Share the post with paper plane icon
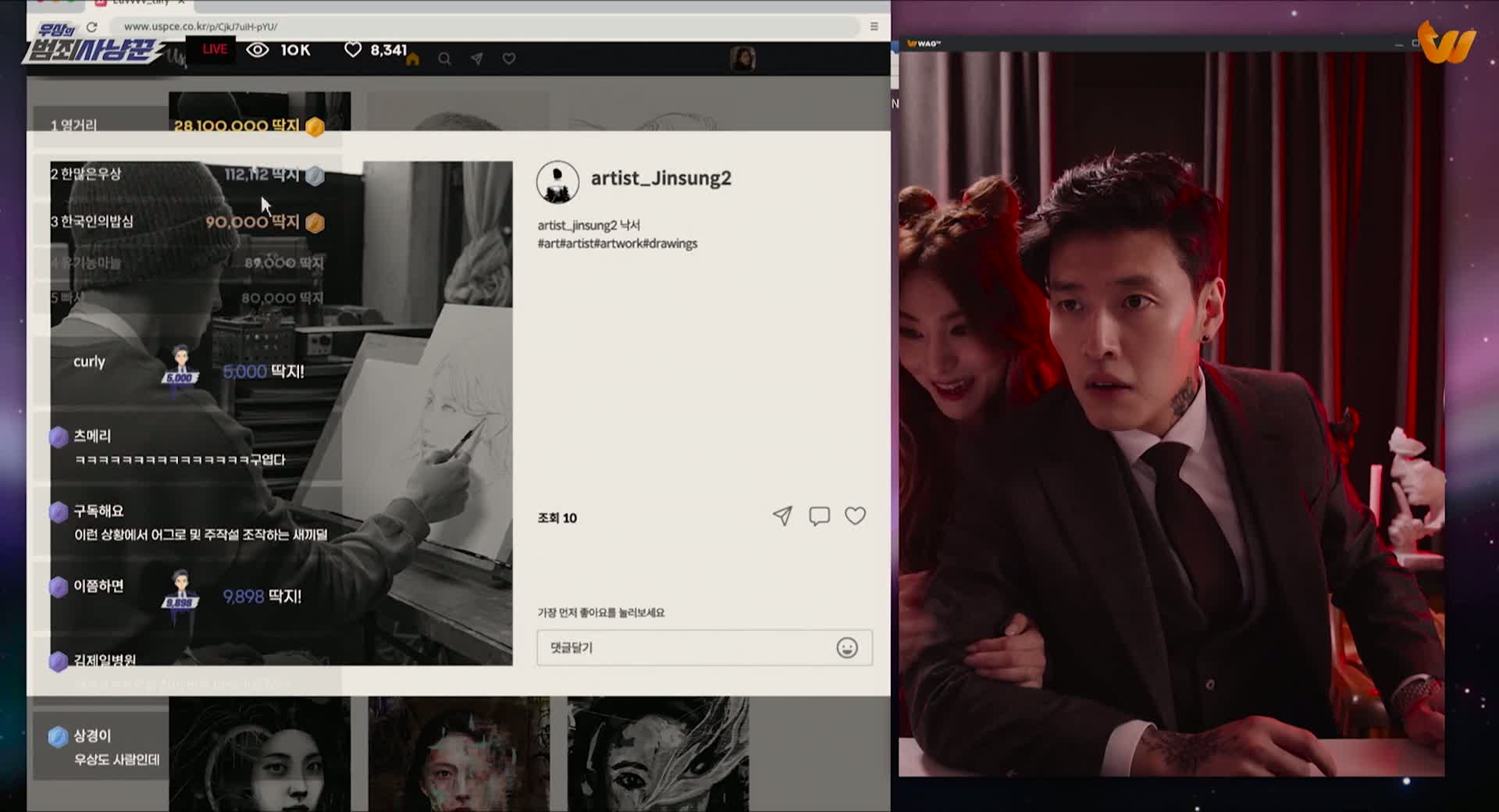The height and width of the screenshot is (812, 1499). tap(782, 516)
